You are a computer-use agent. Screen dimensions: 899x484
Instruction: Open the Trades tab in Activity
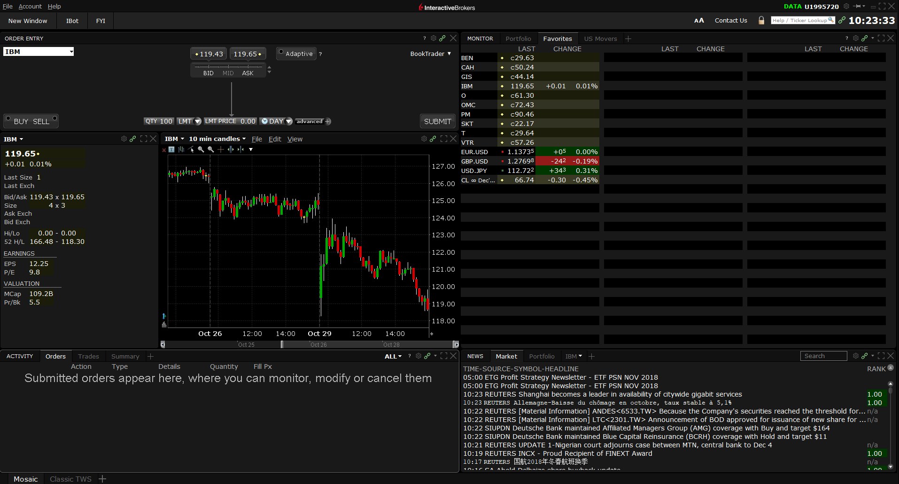pyautogui.click(x=88, y=356)
